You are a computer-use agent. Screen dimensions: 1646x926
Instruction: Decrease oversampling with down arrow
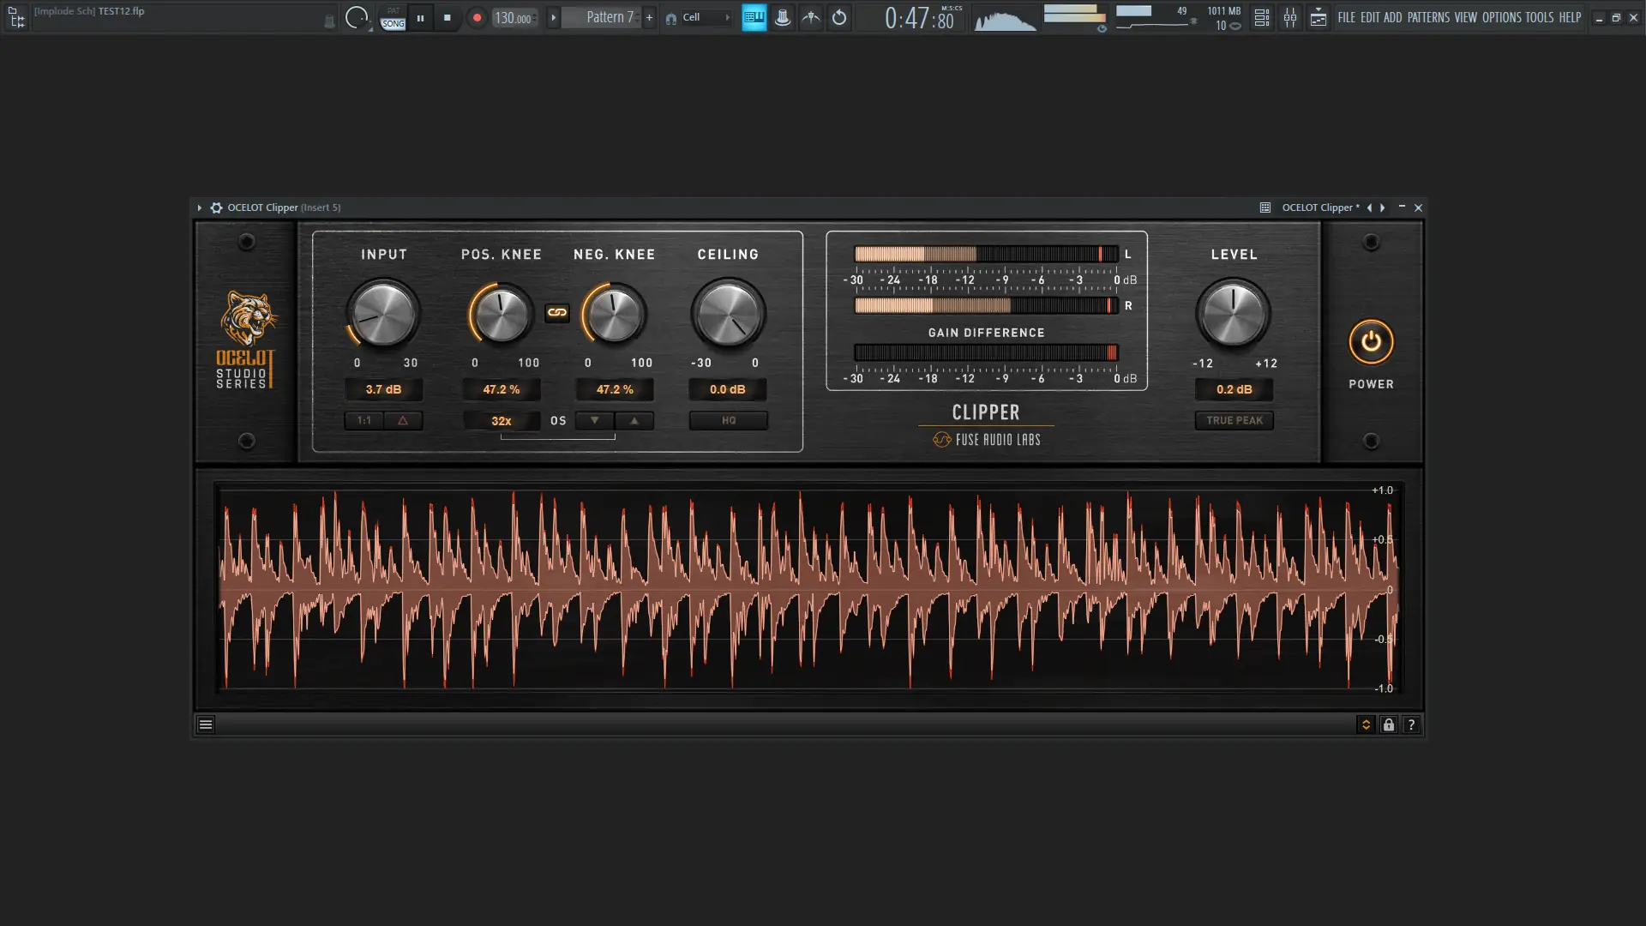(x=594, y=420)
